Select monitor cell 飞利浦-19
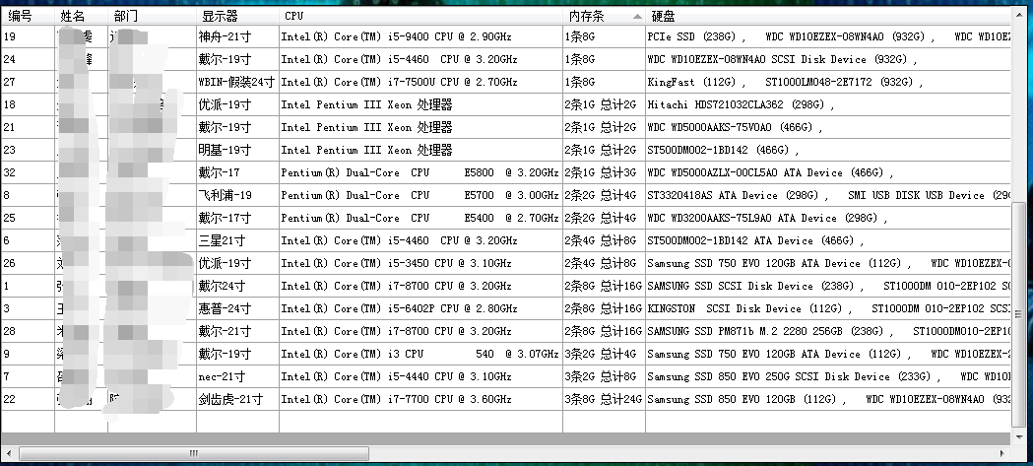The width and height of the screenshot is (1033, 466). point(238,195)
